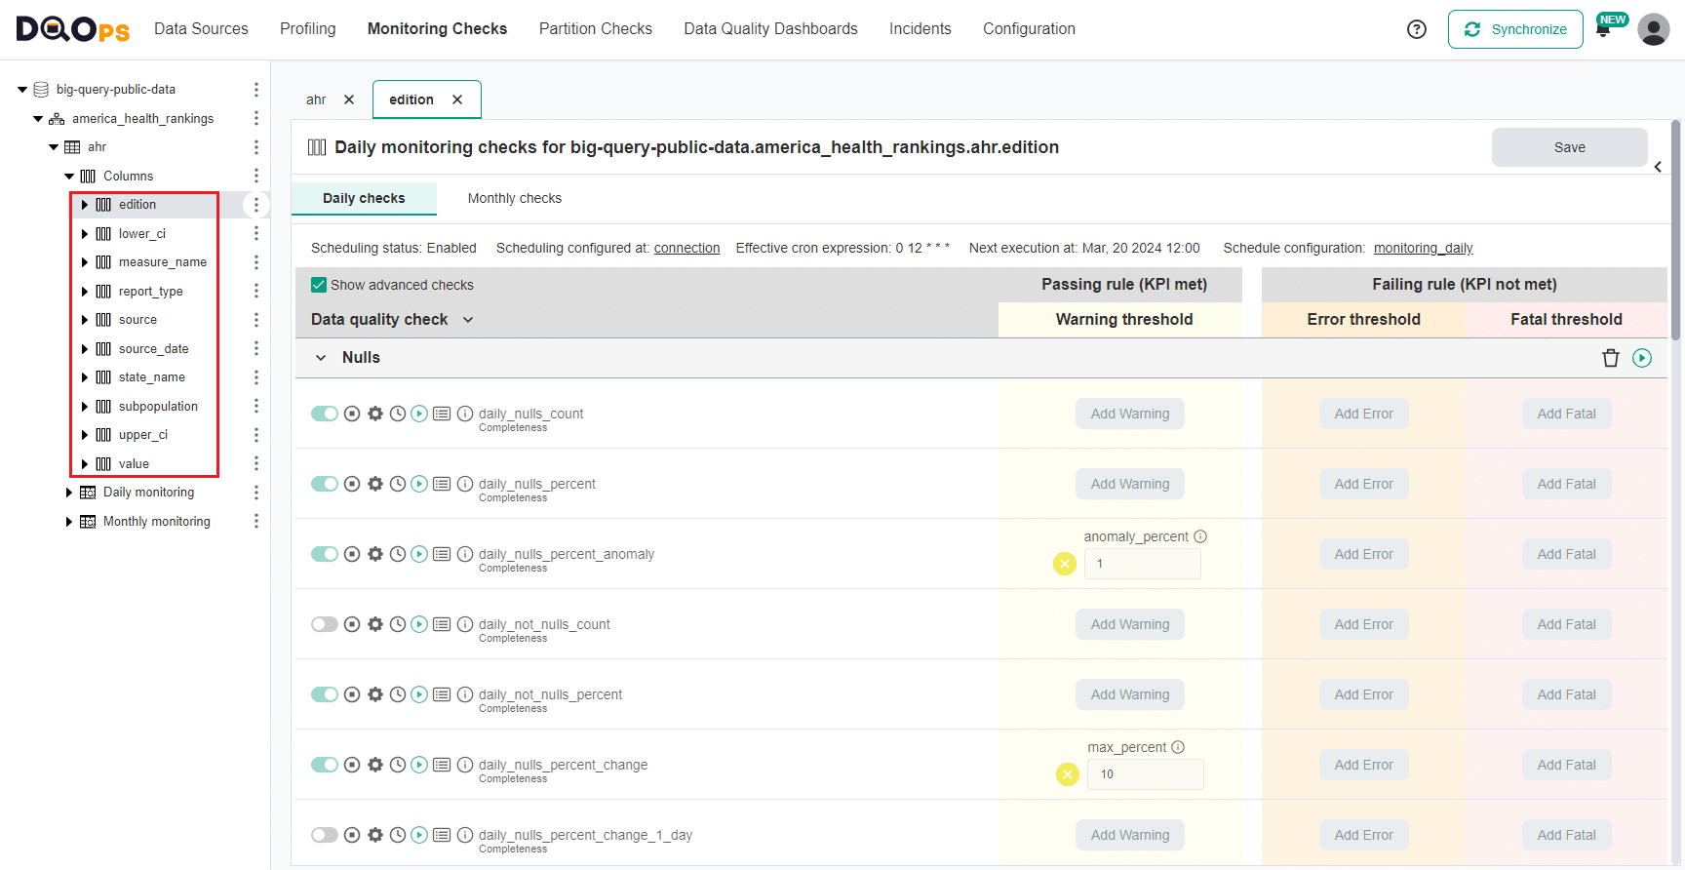Click the notifications bell icon
Image resolution: width=1685 pixels, height=870 pixels.
pos(1603,30)
